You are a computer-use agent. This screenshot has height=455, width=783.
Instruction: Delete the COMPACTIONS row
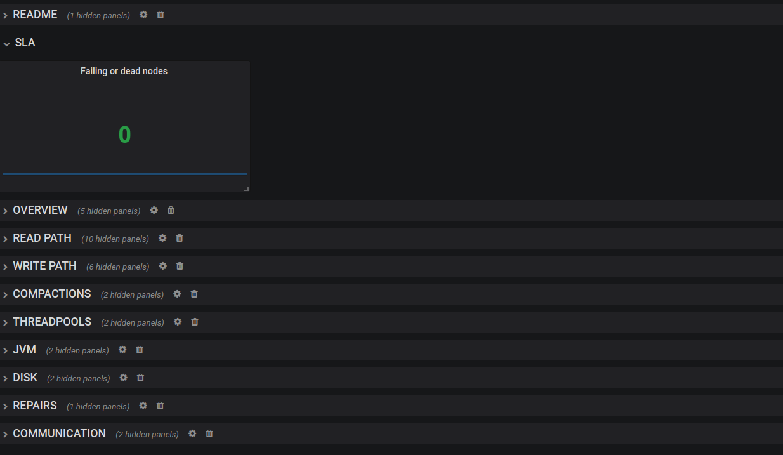pyautogui.click(x=194, y=294)
